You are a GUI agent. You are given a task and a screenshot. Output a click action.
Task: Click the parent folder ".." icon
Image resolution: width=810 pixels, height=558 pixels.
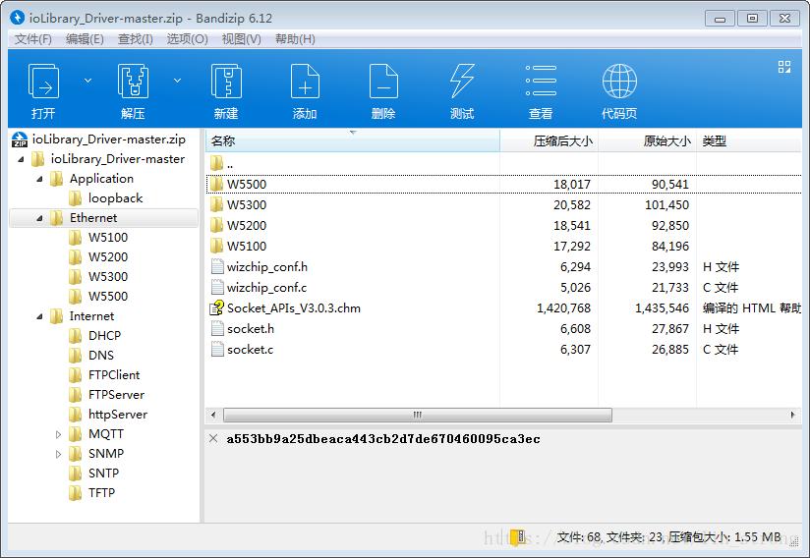coord(217,164)
